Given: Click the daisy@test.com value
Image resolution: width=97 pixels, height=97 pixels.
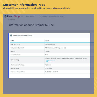Looking at the screenshot, I should point(50,44).
